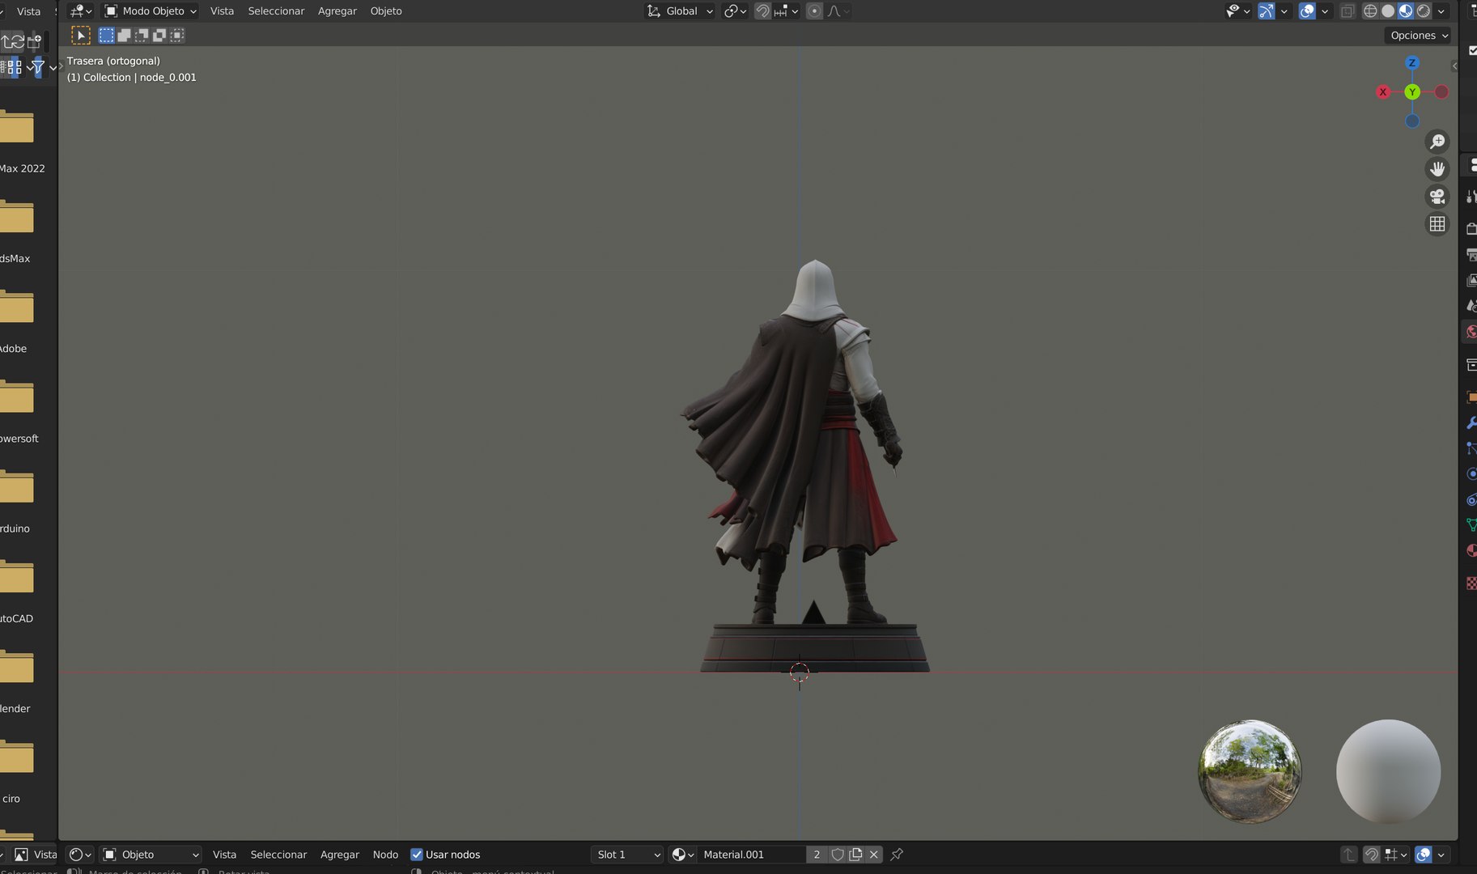Click the HDRI environment preview sphere
Viewport: 1477px width, 874px height.
(x=1250, y=771)
